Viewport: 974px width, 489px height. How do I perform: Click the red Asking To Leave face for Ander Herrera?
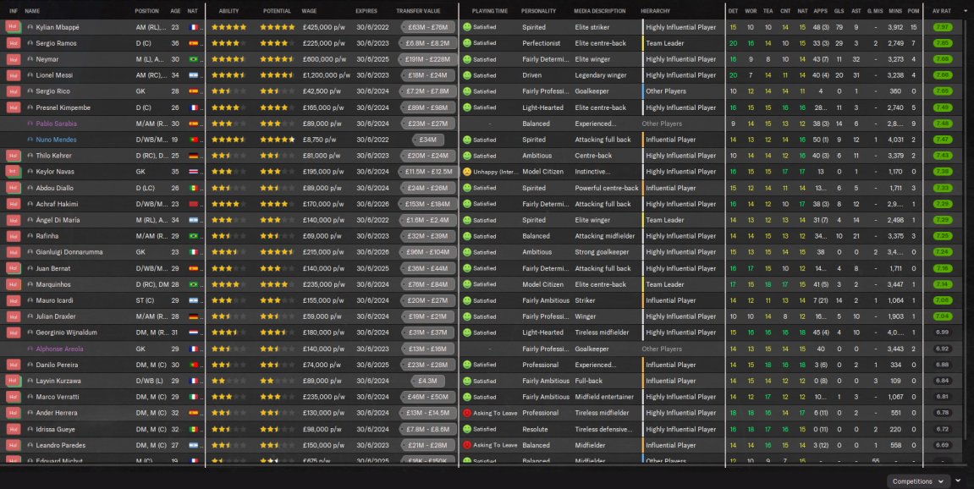[467, 413]
